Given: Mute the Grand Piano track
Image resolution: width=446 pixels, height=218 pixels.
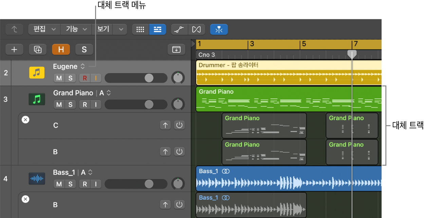Looking at the screenshot, I should pos(59,104).
